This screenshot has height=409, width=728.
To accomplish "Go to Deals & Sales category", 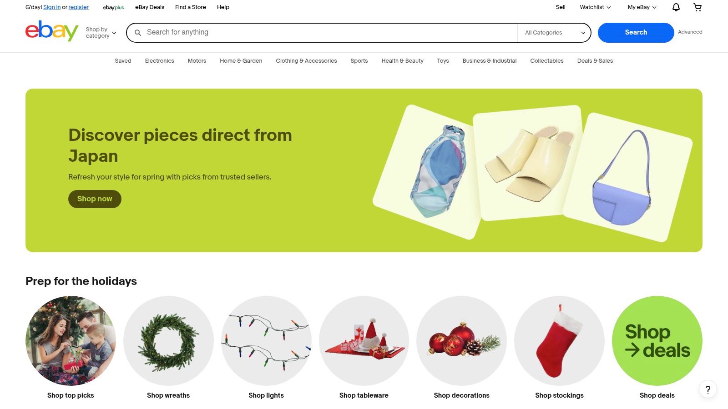I will click(x=595, y=61).
